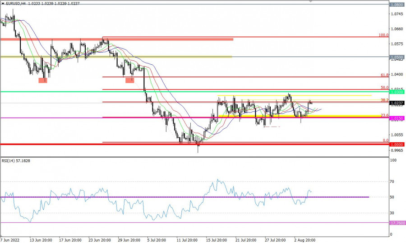406x243 pixels.
Task: Click the Fibonacci 38.2 level label
Action: 384,100
